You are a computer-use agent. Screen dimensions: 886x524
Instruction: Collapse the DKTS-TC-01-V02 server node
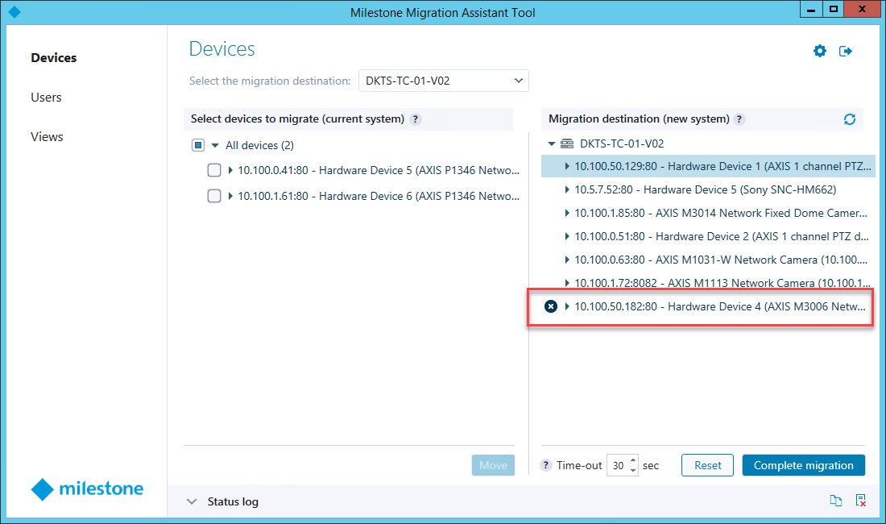tap(552, 144)
